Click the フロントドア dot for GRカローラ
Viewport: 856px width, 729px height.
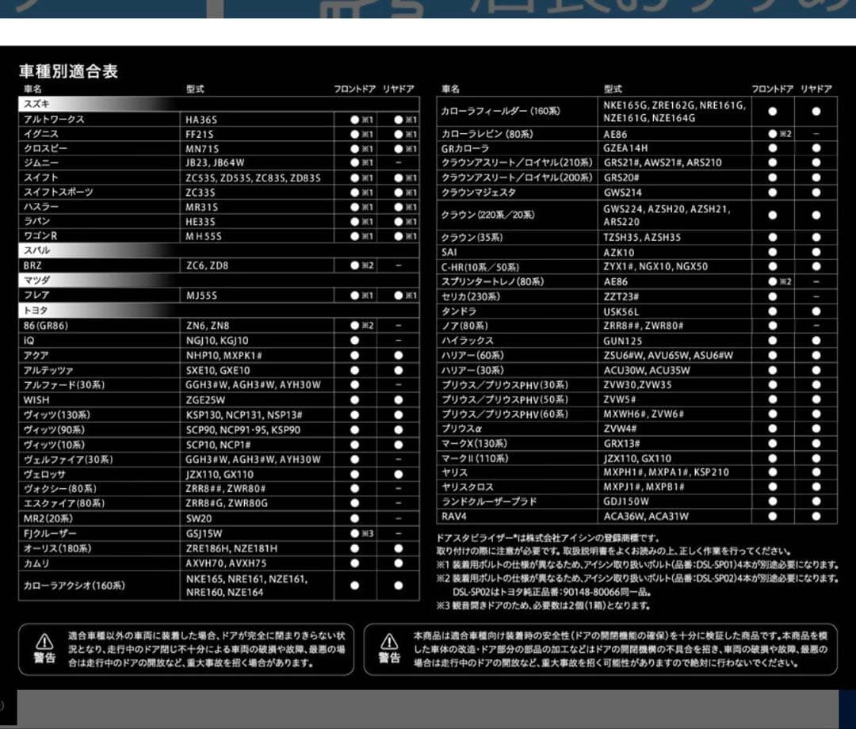pos(772,147)
